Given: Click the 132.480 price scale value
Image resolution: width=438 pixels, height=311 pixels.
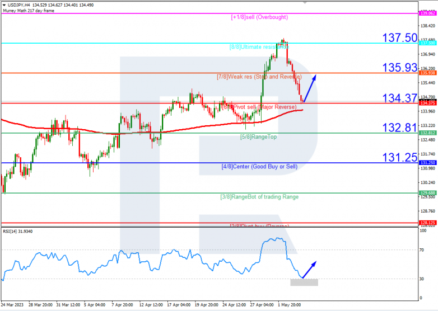Looking at the screenshot, I should pos(428,140).
